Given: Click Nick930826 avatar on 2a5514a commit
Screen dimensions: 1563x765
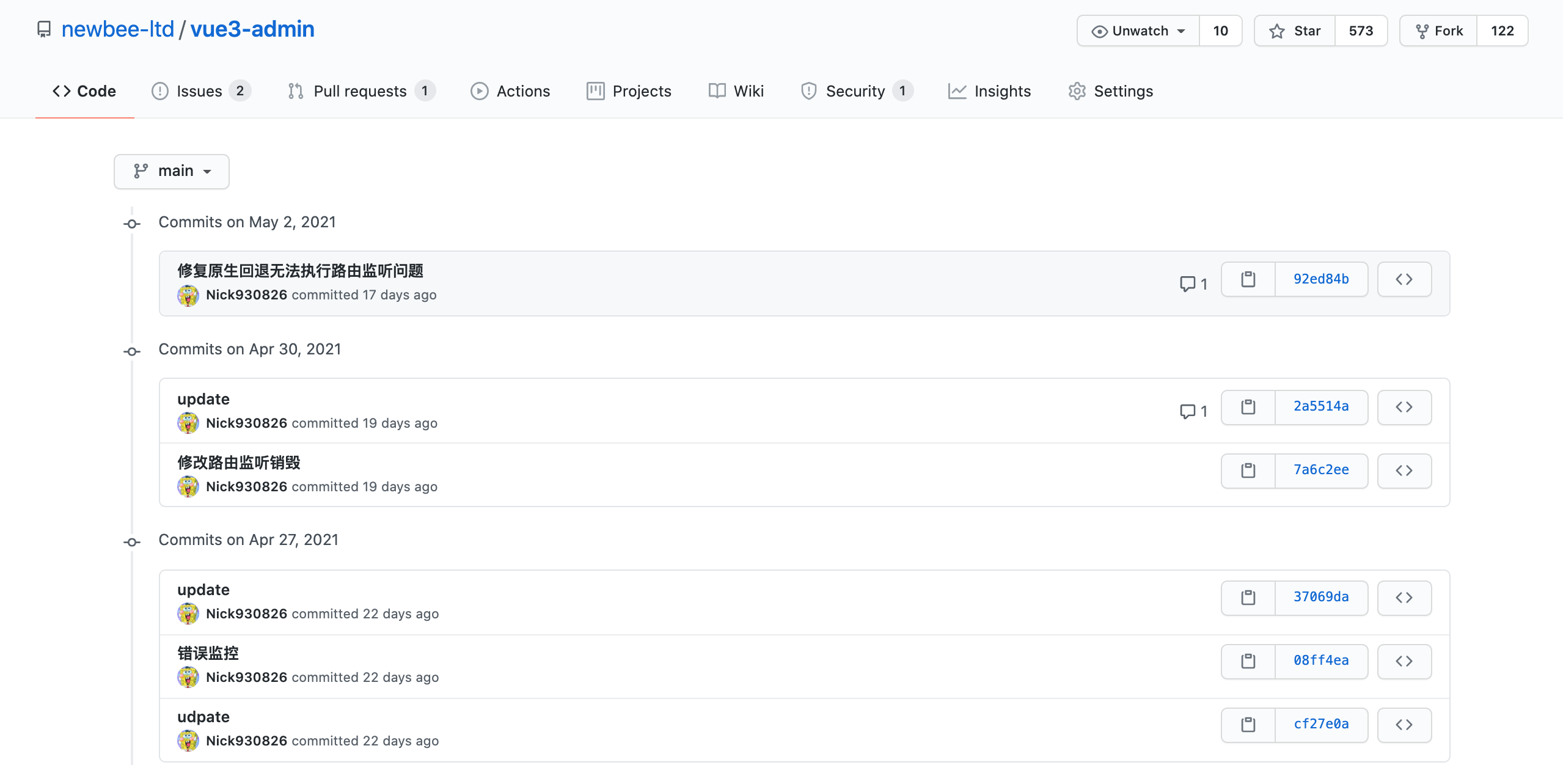Looking at the screenshot, I should [188, 423].
